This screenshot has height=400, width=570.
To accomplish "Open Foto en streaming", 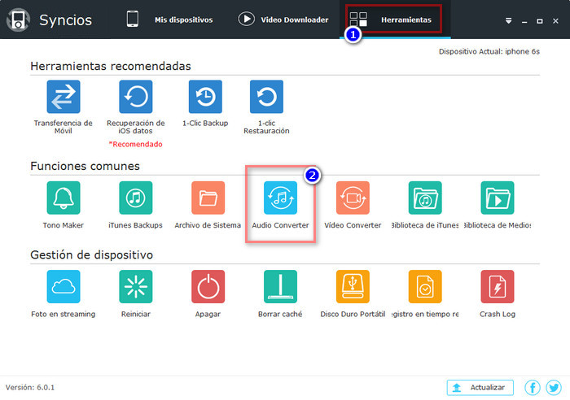I will point(64,286).
